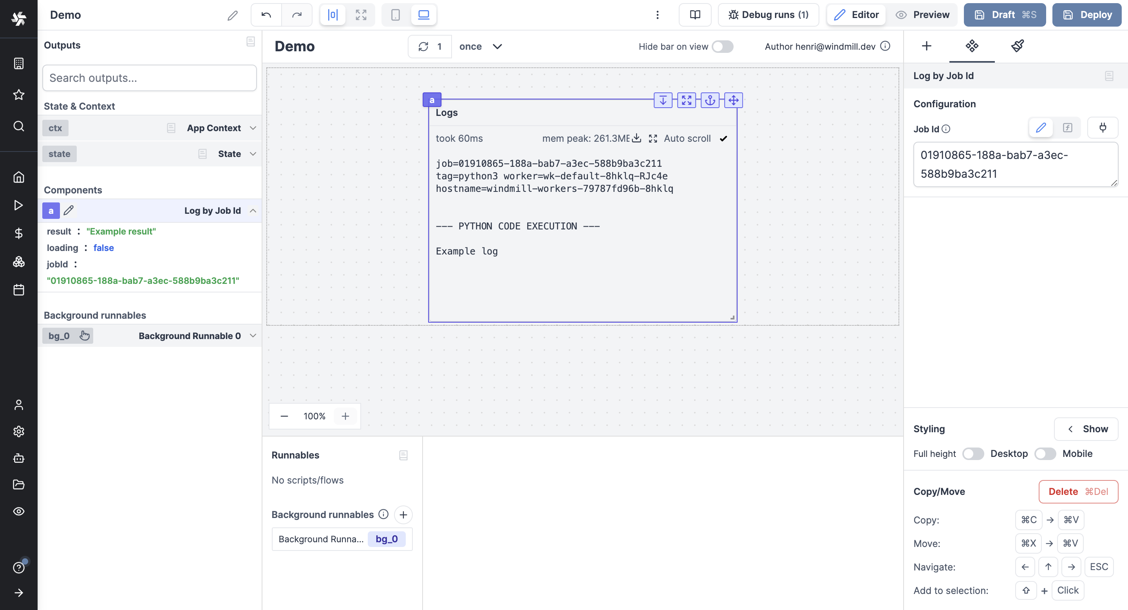This screenshot has height=610, width=1128.
Task: Click the undo arrow icon
Action: tap(266, 15)
